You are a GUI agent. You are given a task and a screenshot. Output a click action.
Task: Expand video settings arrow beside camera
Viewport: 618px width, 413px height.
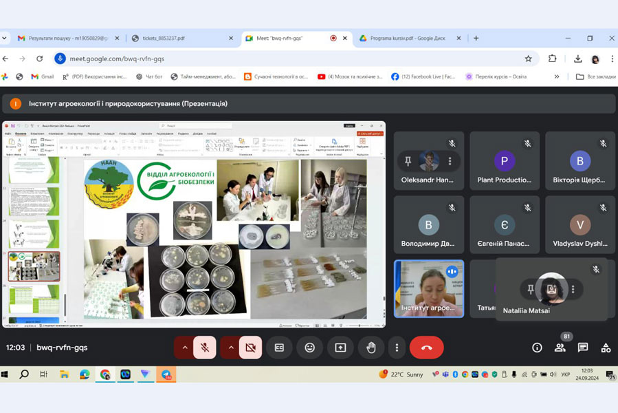click(x=230, y=348)
